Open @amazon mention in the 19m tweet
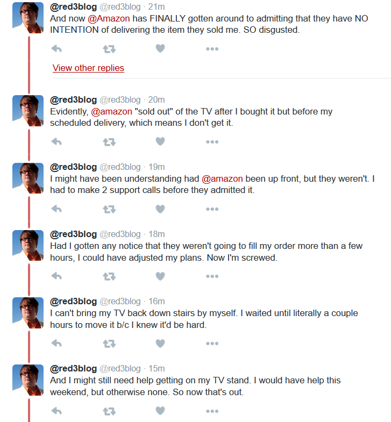Image resolution: width=391 pixels, height=422 pixels. point(222,178)
